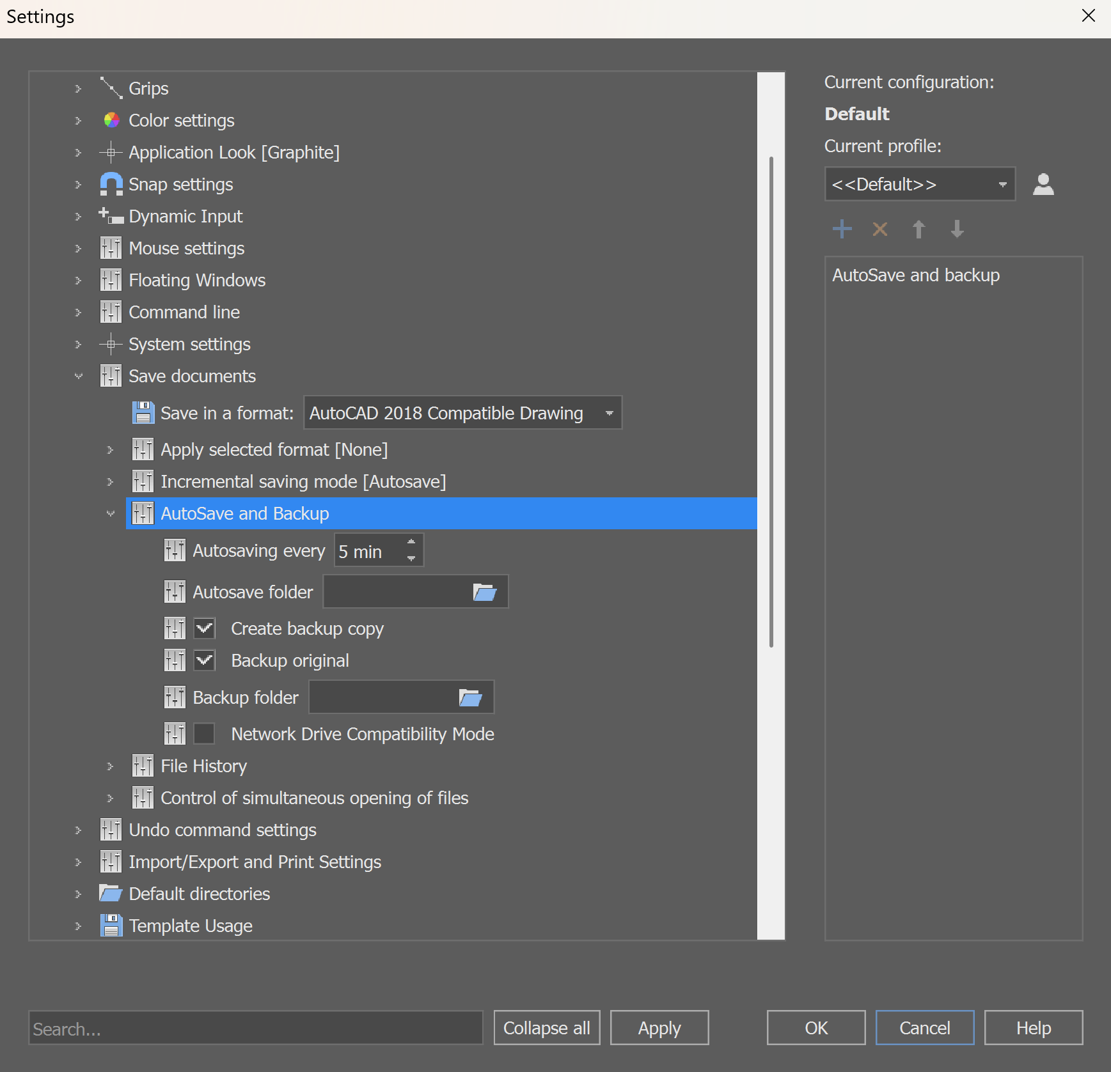This screenshot has width=1111, height=1072.
Task: Browse for the Autosave folder
Action: coord(485,592)
